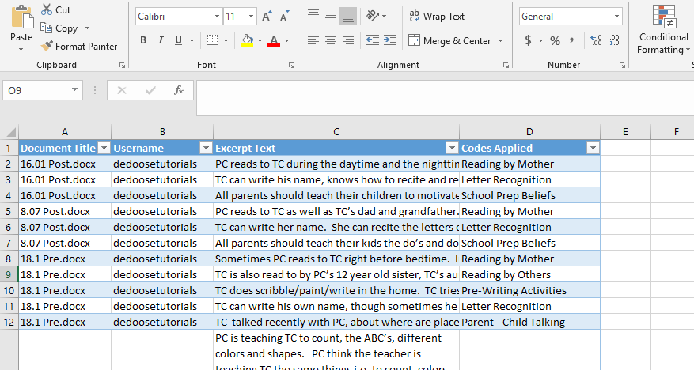Expand fill color dropdown arrow

[260, 40]
